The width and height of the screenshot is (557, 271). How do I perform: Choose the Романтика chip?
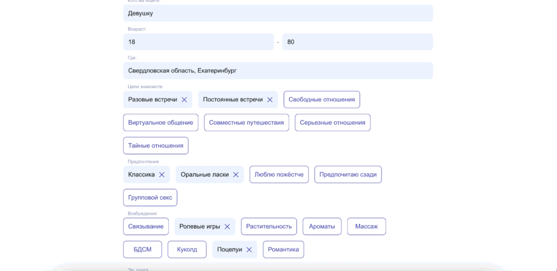tap(283, 250)
